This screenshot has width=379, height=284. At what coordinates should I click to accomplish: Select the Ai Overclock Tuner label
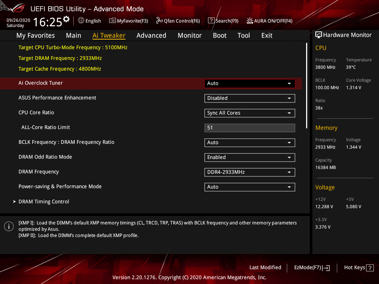click(41, 83)
